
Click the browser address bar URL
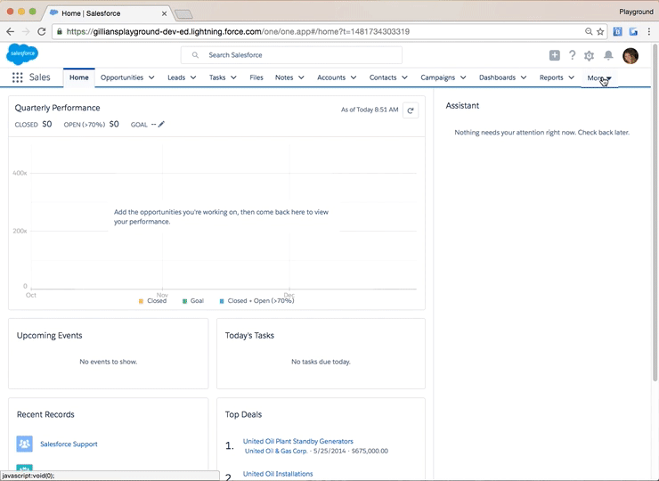(238, 31)
